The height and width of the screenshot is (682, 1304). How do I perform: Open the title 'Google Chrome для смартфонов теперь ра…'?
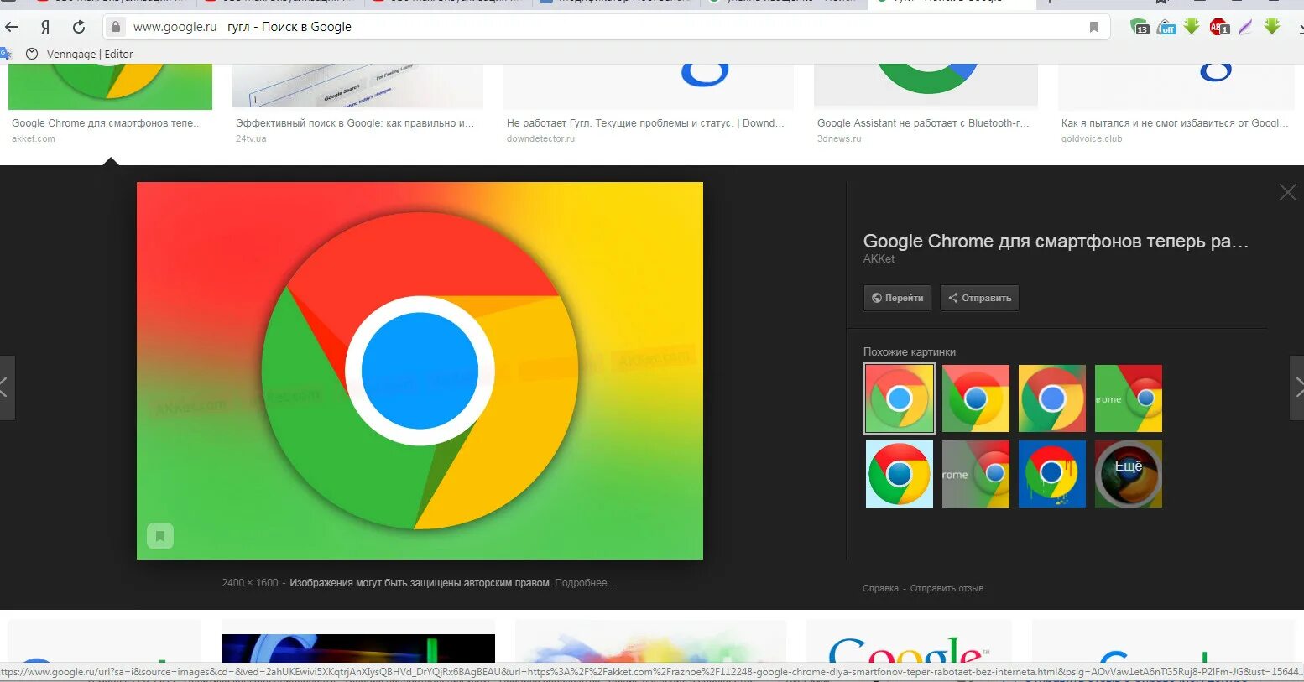pyautogui.click(x=1056, y=242)
